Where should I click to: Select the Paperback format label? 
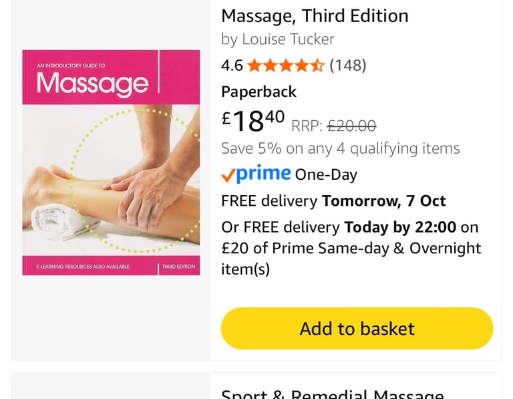pyautogui.click(x=259, y=92)
